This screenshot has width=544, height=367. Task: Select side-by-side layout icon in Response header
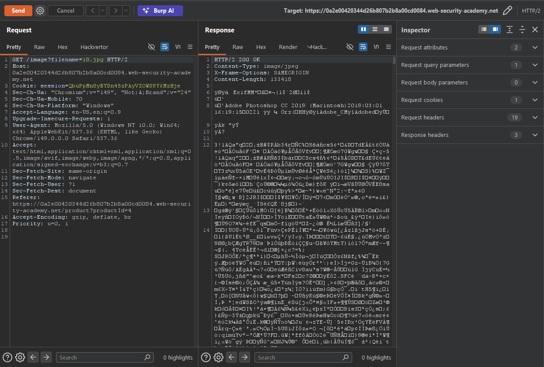(363, 29)
